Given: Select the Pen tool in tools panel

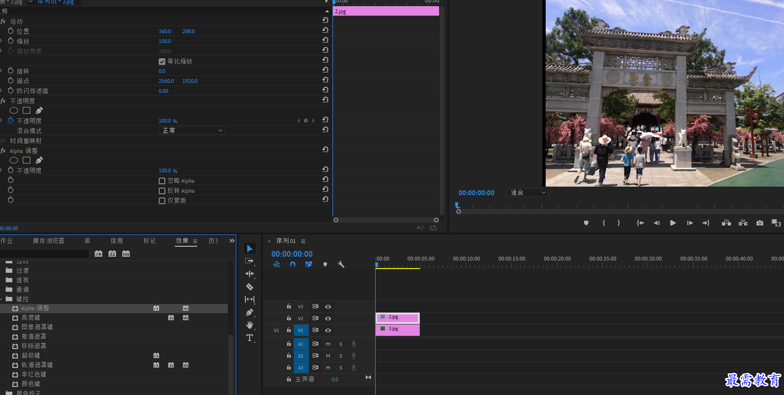Looking at the screenshot, I should 250,312.
